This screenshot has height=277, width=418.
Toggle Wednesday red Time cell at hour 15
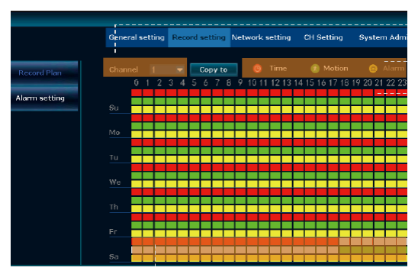click(310, 167)
